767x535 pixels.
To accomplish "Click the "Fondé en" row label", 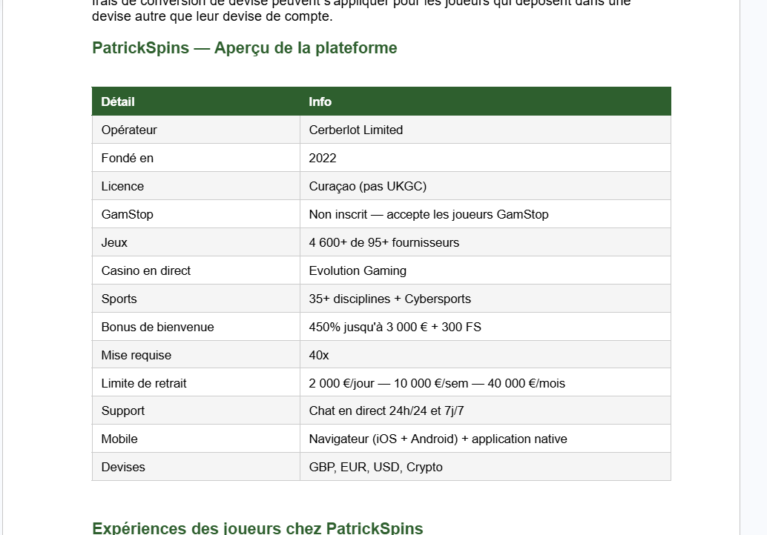I will [x=196, y=158].
